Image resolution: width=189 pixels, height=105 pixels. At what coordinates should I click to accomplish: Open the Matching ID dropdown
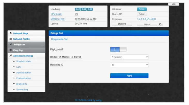click(x=129, y=65)
